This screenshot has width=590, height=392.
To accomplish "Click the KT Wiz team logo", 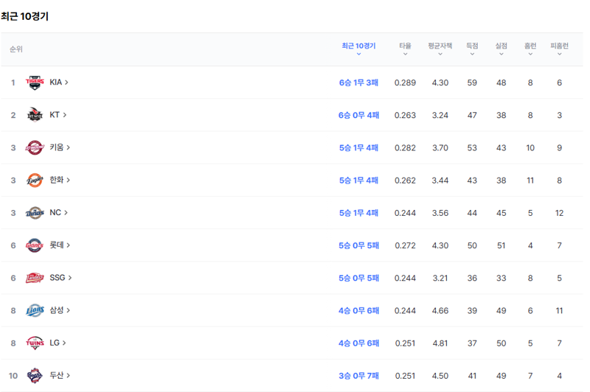I will (35, 115).
